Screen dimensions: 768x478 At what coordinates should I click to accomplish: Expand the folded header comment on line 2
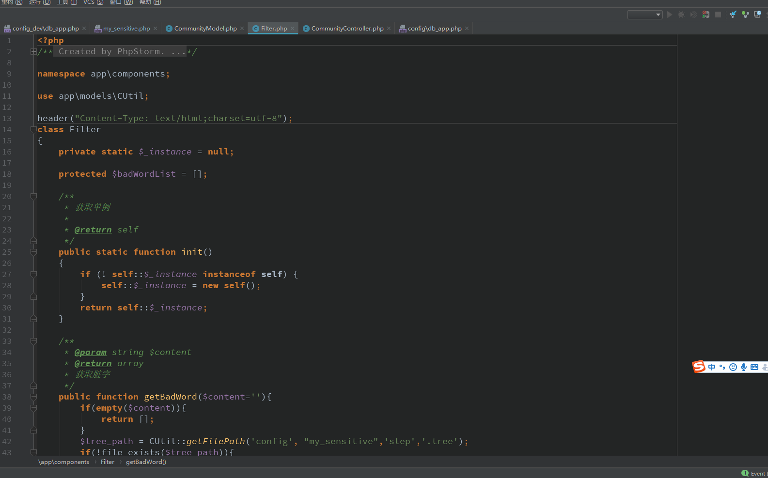[x=33, y=51]
